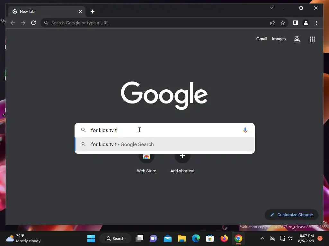
Task: Expand the tab search chevron
Action: pyautogui.click(x=271, y=8)
